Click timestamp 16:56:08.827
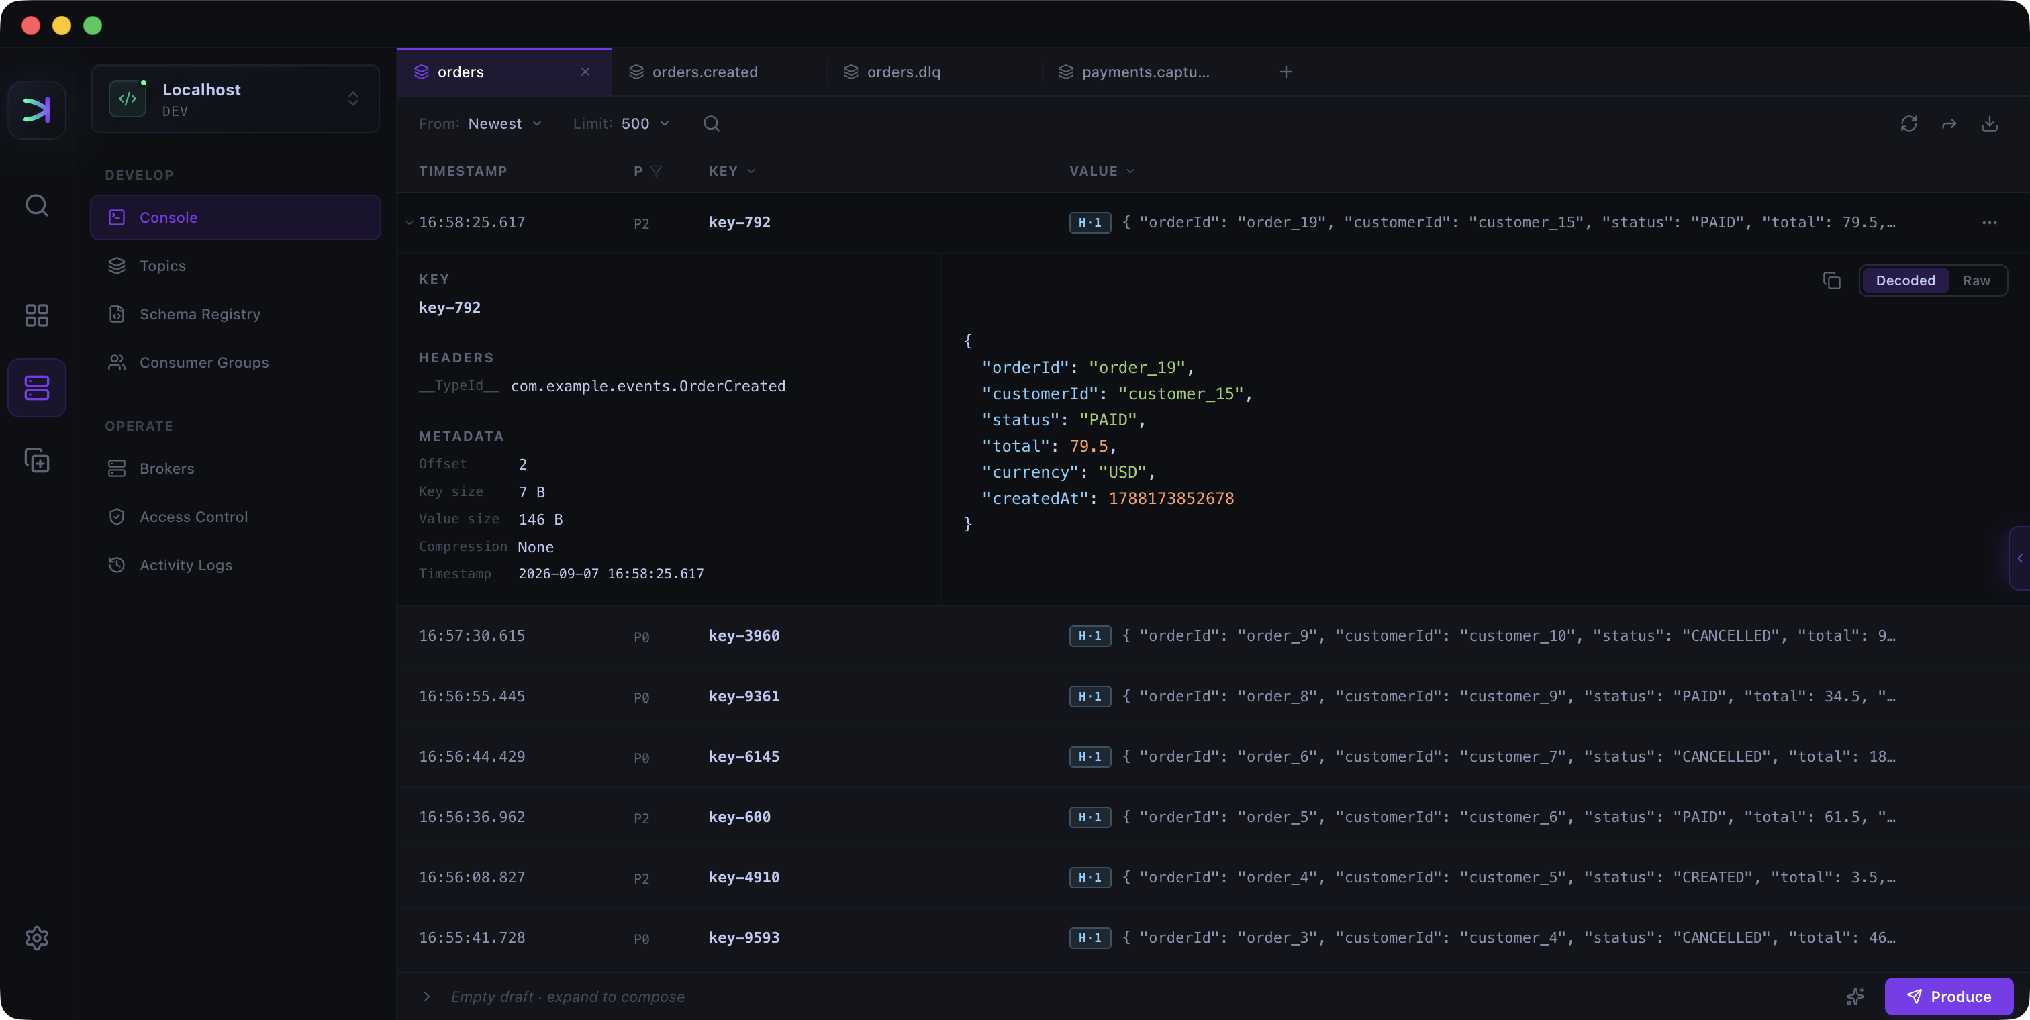 pyautogui.click(x=471, y=878)
